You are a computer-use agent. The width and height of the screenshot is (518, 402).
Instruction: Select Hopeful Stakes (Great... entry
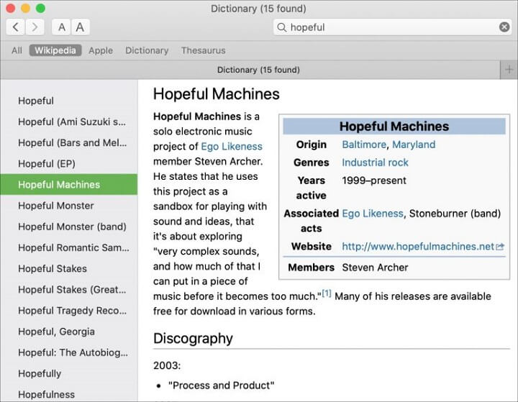(69, 289)
